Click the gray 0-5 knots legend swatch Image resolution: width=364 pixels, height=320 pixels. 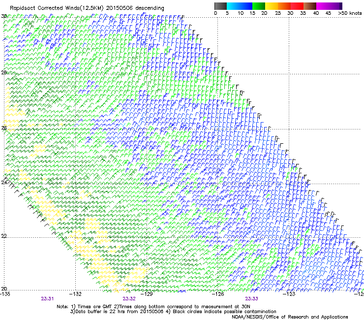pos(220,6)
